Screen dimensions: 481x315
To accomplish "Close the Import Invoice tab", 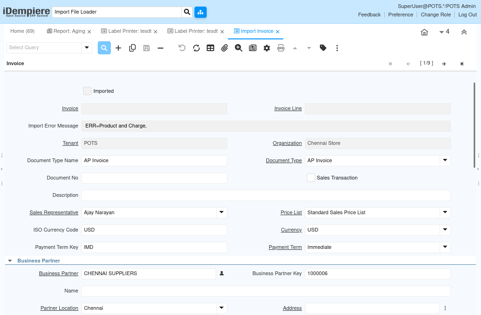I will (x=278, y=31).
